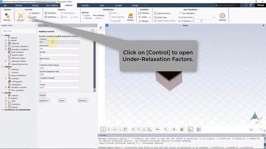
Task: Click the Energy relaxation factor field
Action: [x=59, y=87]
